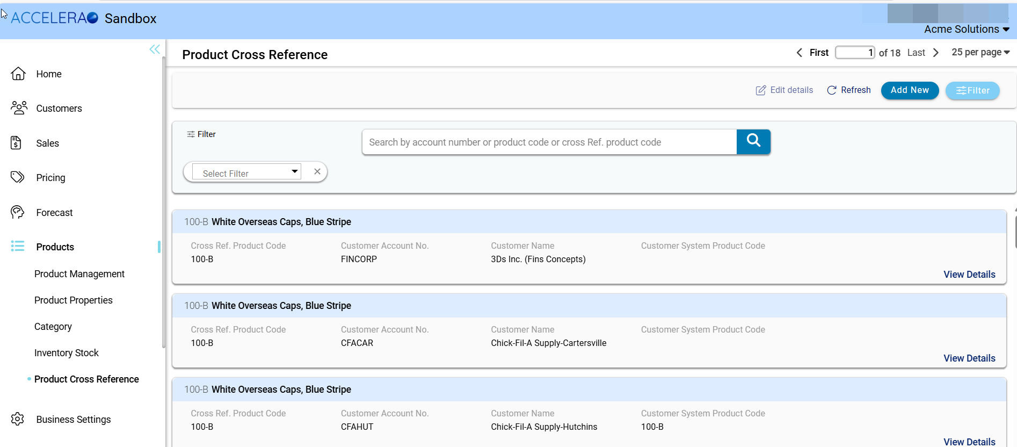Expand the 25 per page dropdown

pyautogui.click(x=980, y=52)
